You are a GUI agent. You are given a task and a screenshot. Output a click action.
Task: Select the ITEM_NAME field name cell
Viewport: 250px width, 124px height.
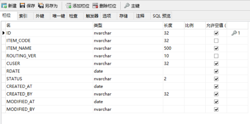[x=49, y=48]
